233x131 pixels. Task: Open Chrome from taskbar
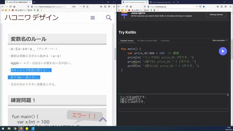coord(15,128)
